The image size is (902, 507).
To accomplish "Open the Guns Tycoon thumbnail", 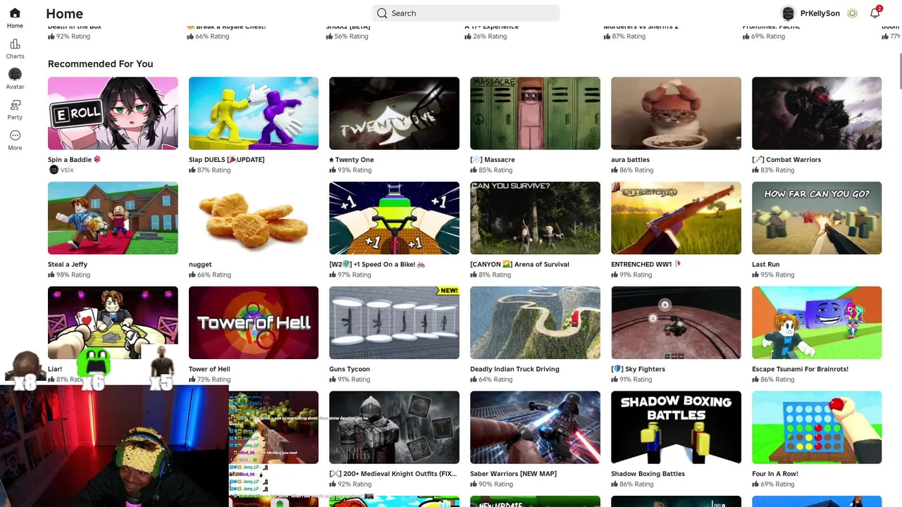I will click(x=394, y=323).
